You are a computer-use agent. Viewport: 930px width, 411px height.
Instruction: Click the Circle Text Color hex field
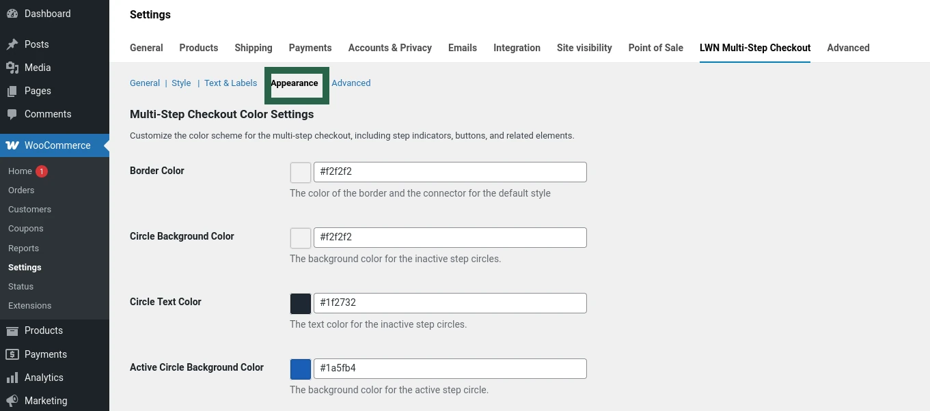[x=450, y=303]
